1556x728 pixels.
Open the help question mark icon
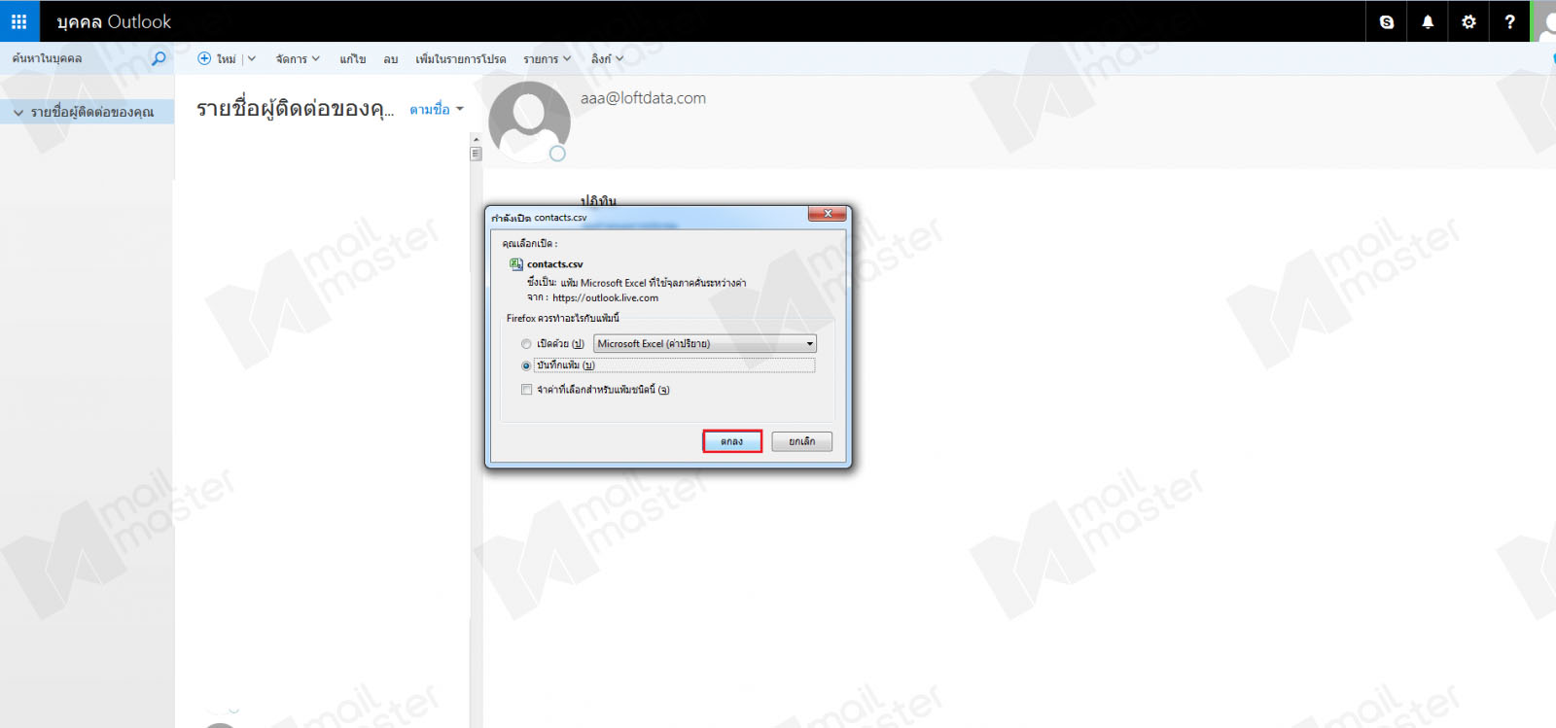click(1509, 21)
